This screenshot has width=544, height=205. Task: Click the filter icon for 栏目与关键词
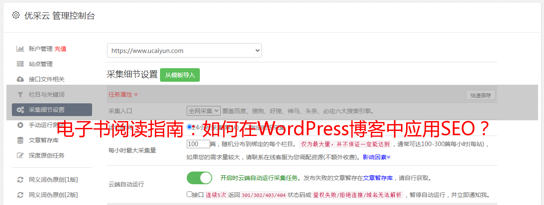pos(20,94)
